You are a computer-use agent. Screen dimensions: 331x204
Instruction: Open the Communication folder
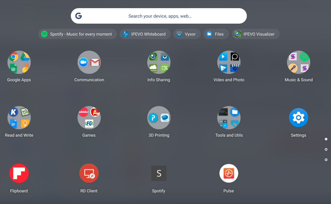pyautogui.click(x=89, y=62)
